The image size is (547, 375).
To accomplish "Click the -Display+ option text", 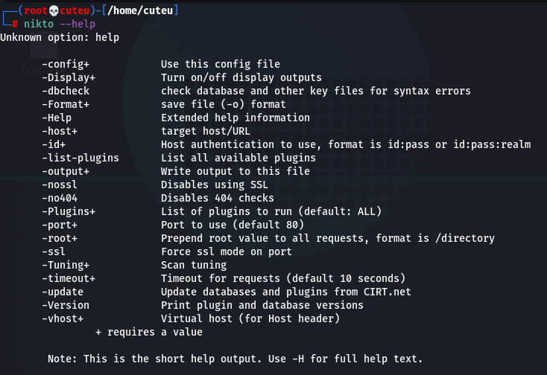I will tap(69, 77).
